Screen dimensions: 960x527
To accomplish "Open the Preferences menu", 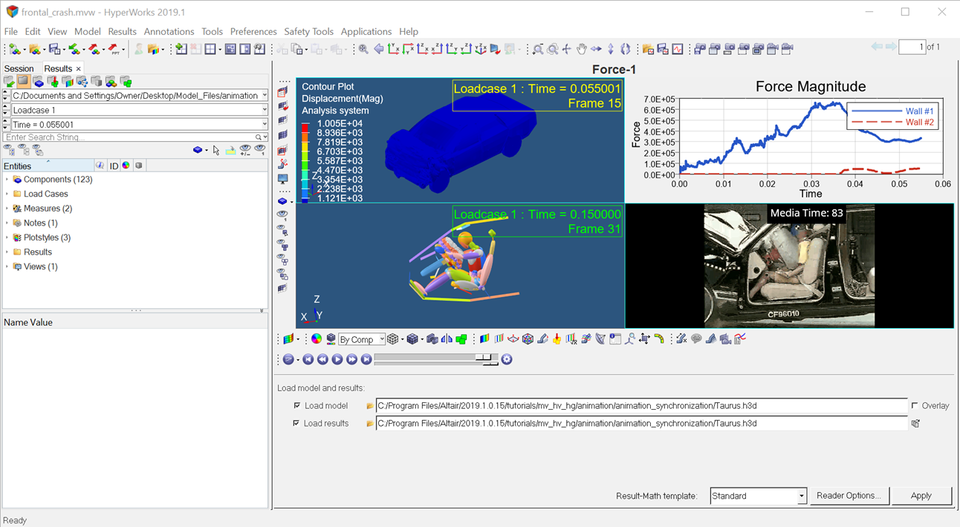I will tap(253, 31).
